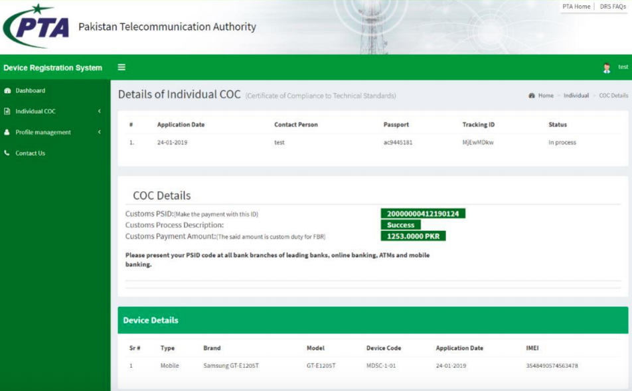Click the test username label
This screenshot has width=632, height=391.
(x=623, y=67)
